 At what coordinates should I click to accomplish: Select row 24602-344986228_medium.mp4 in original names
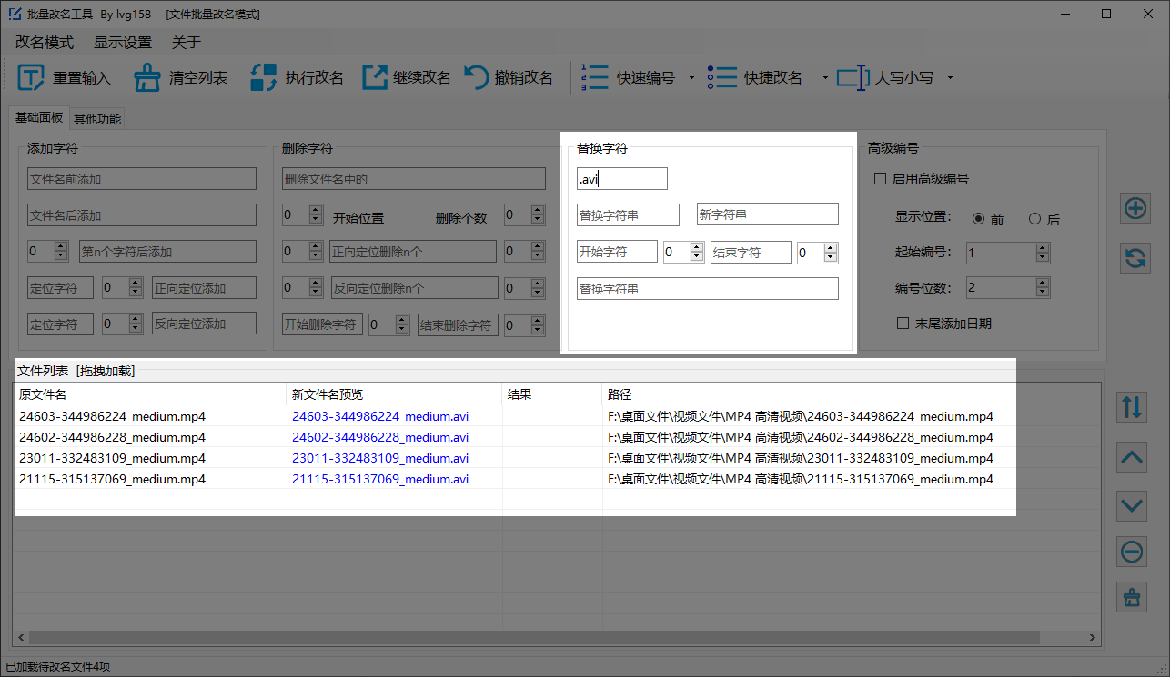pos(112,437)
